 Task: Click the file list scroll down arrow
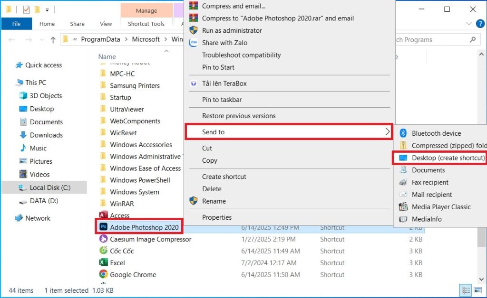point(481,279)
